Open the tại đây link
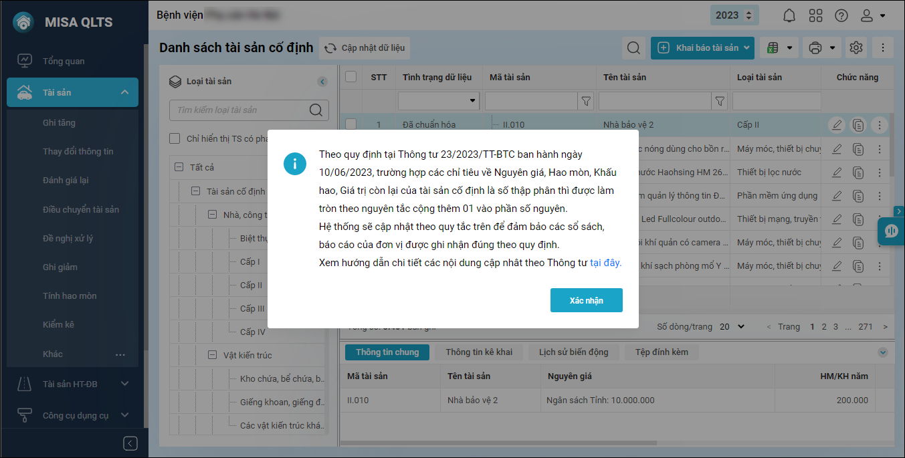The image size is (905, 458). [x=605, y=263]
